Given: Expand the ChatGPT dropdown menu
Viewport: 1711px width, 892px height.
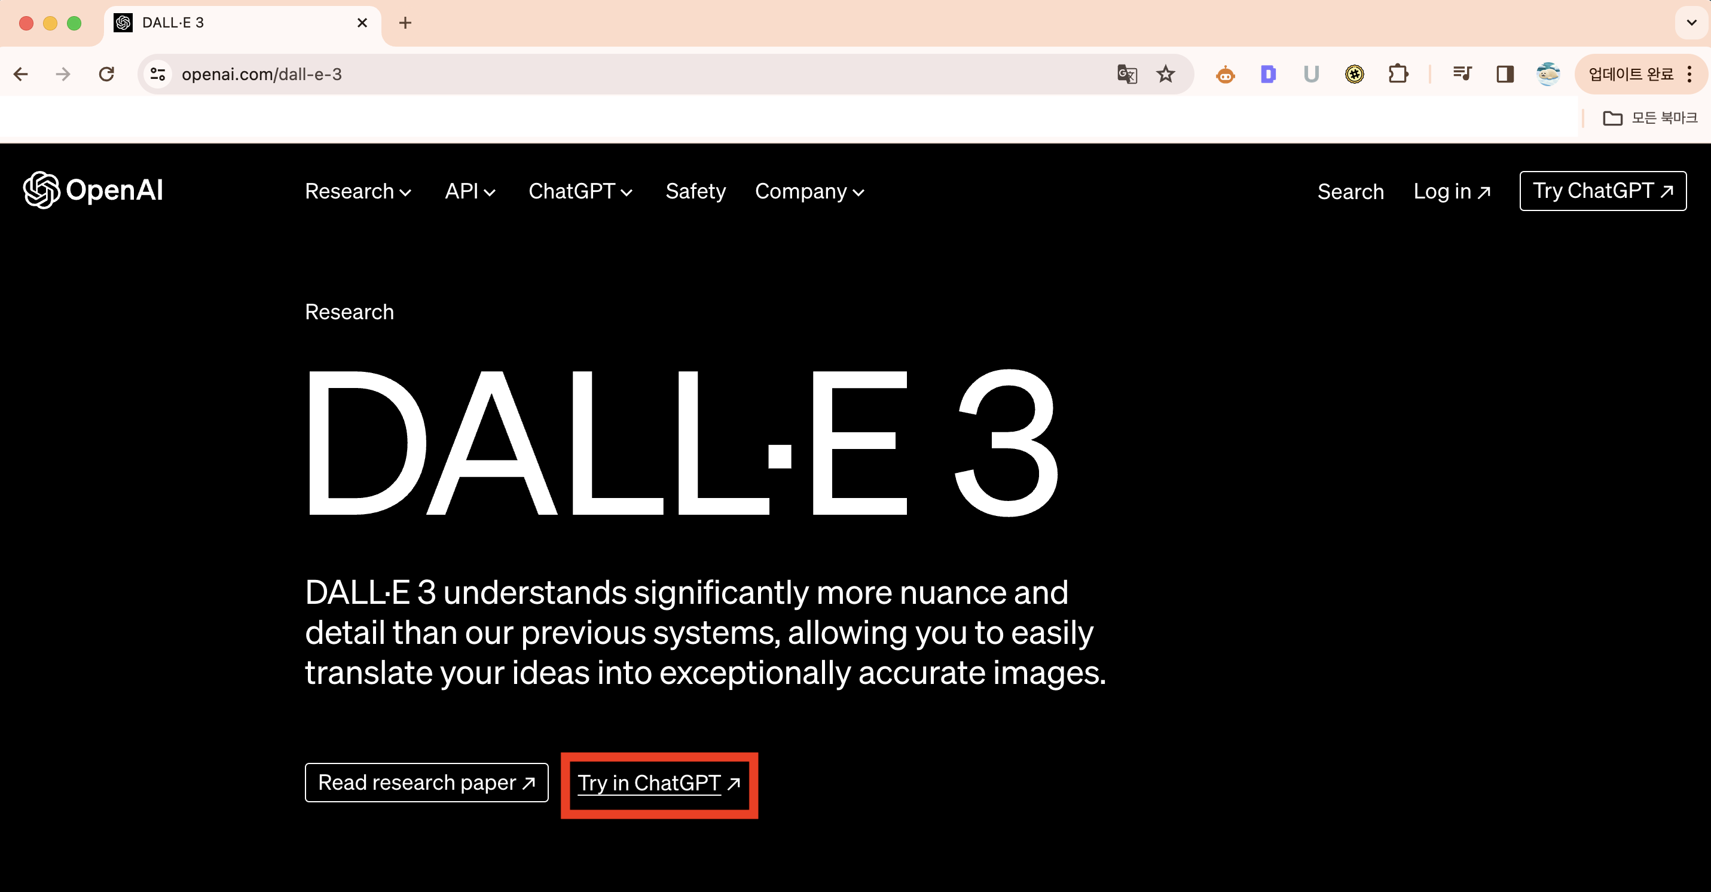Looking at the screenshot, I should click(580, 191).
